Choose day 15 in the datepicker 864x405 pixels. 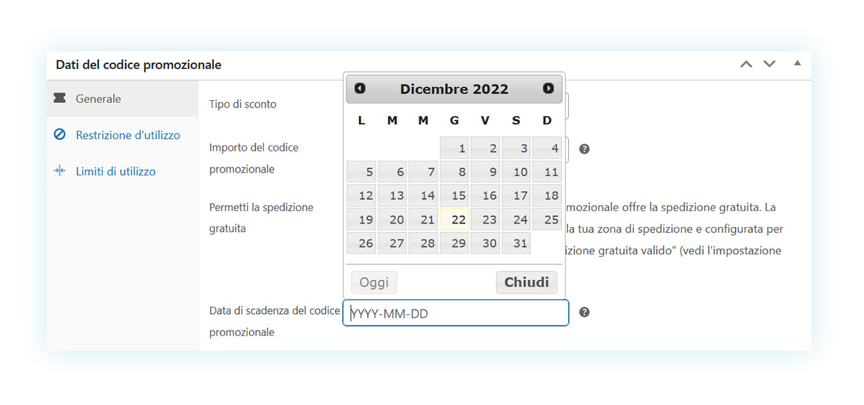click(455, 195)
